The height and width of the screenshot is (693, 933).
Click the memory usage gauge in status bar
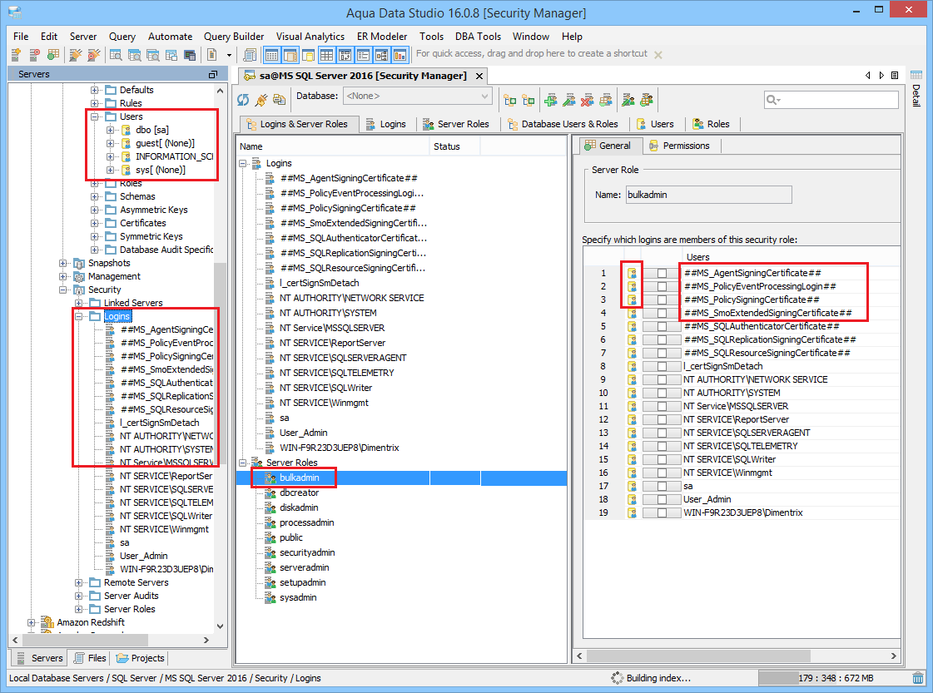point(834,678)
